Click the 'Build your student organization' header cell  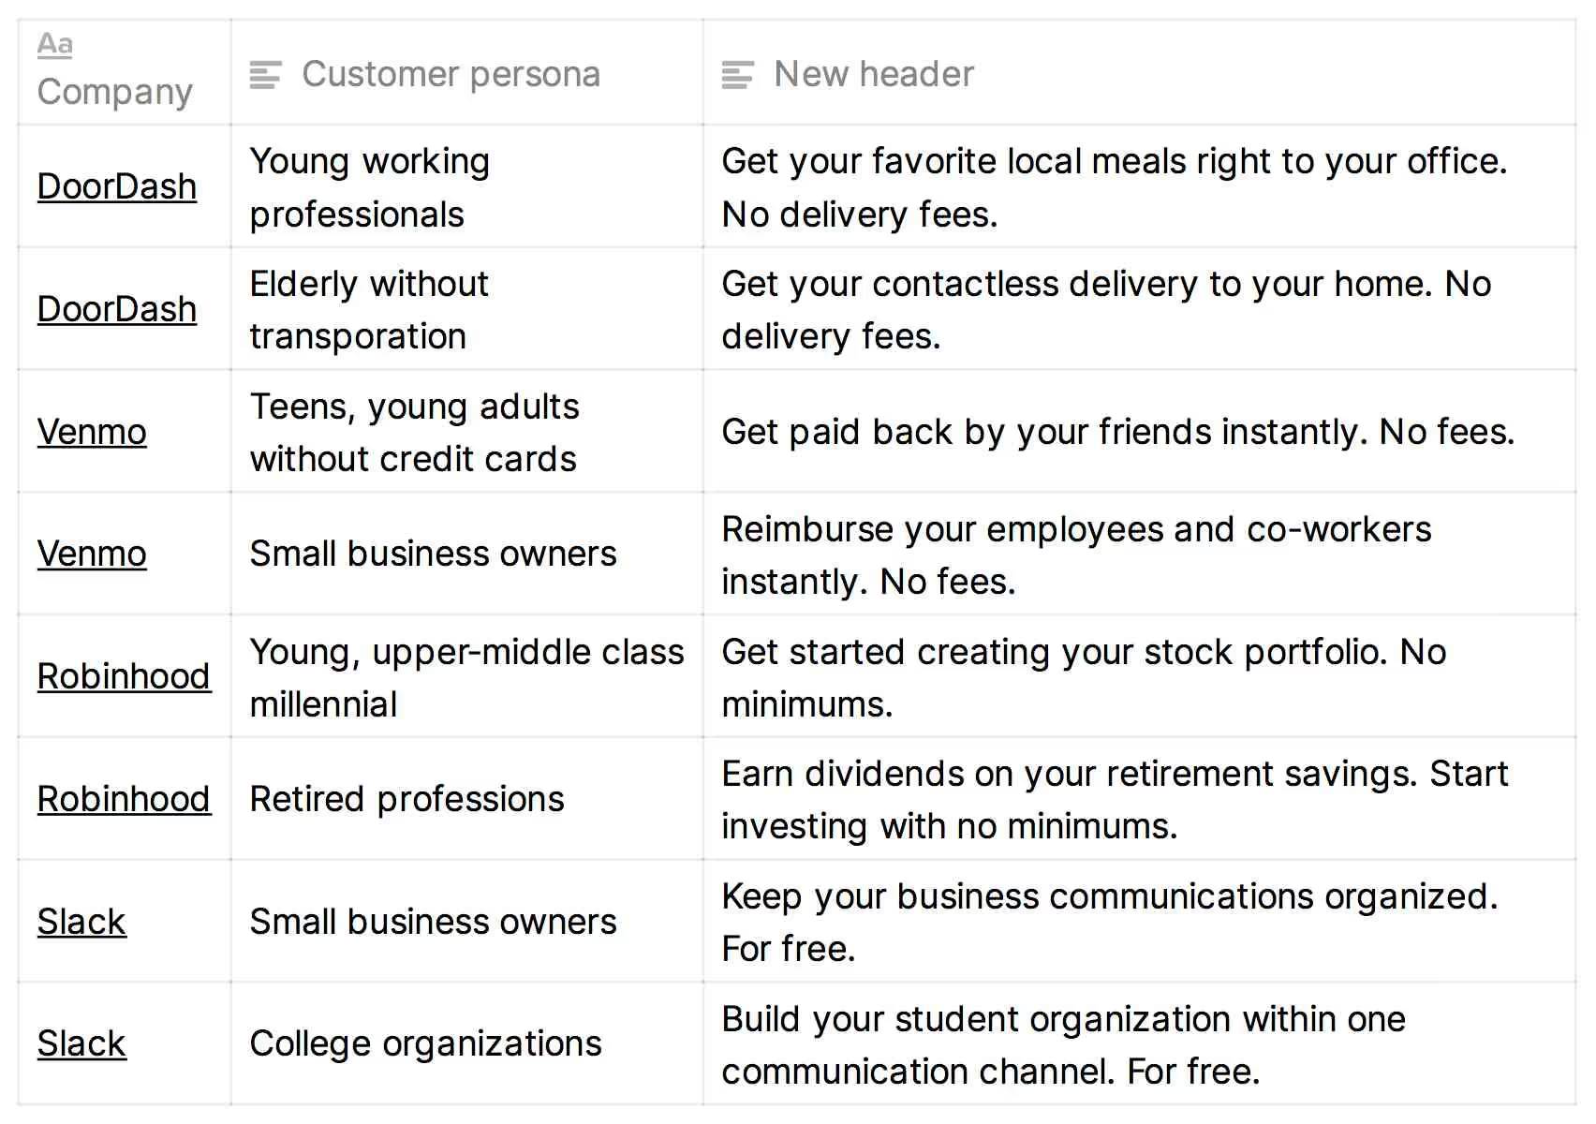[1063, 1044]
